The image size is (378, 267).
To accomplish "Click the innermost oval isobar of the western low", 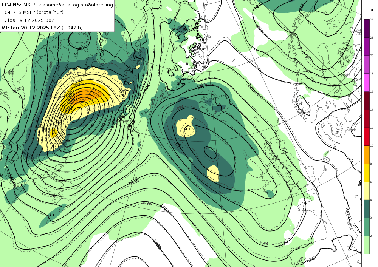I will (76, 115).
